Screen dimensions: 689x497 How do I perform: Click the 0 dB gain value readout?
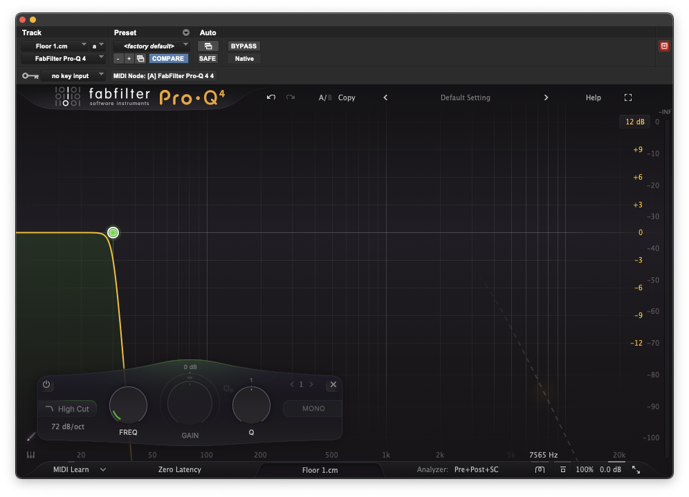[x=190, y=367]
